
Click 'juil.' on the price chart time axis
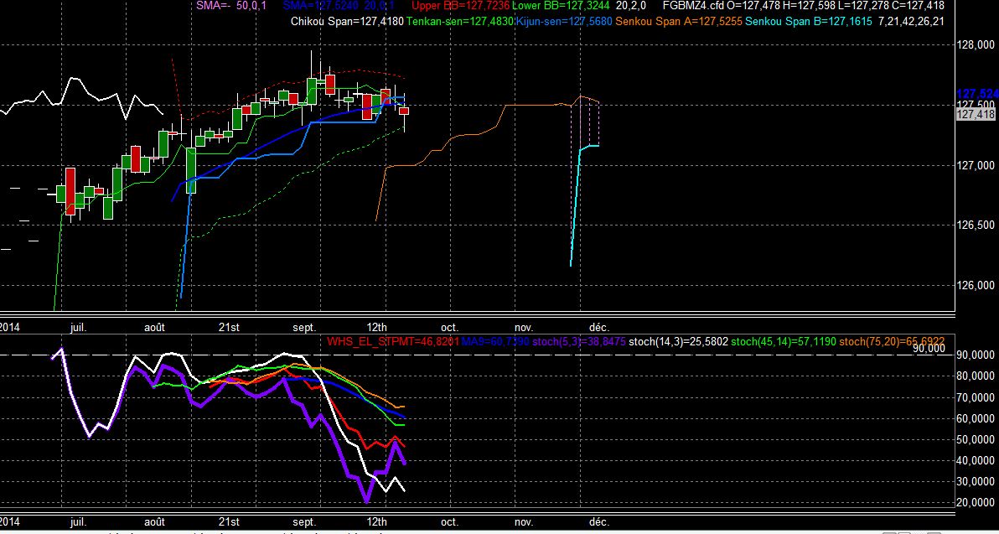[79, 328]
